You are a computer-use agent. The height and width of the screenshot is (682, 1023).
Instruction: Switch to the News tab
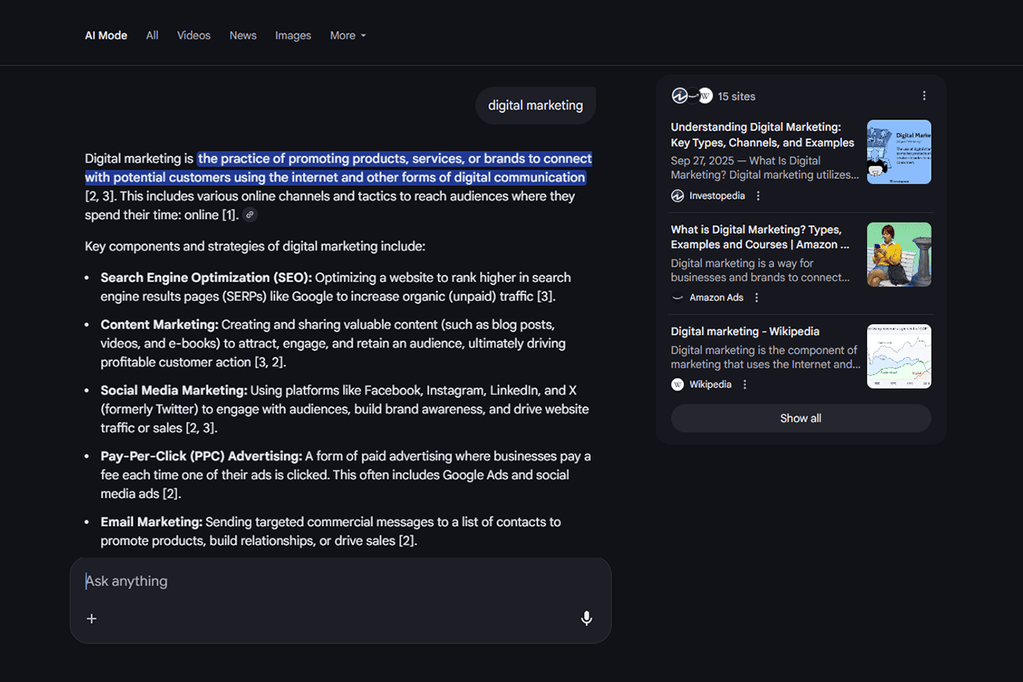[x=243, y=36]
